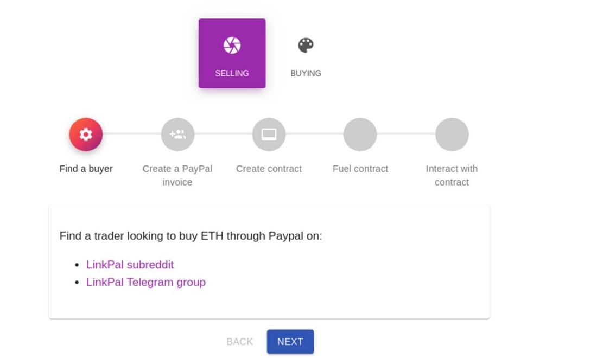This screenshot has width=597, height=358.
Task: Join the LinkPal Telegram group
Action: point(146,282)
